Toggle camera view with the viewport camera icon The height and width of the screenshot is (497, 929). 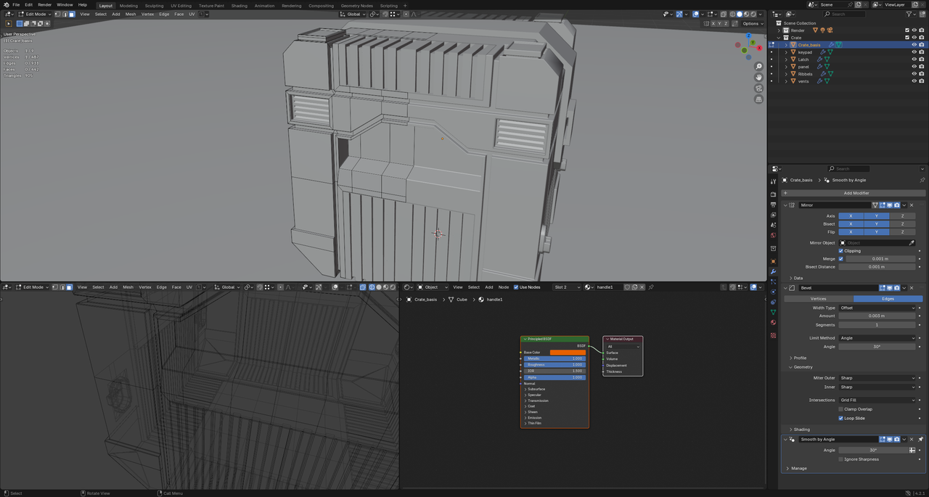coord(758,88)
